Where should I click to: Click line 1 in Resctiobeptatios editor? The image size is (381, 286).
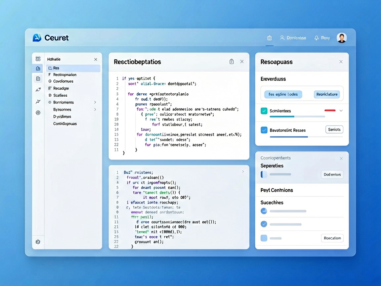[139, 78]
